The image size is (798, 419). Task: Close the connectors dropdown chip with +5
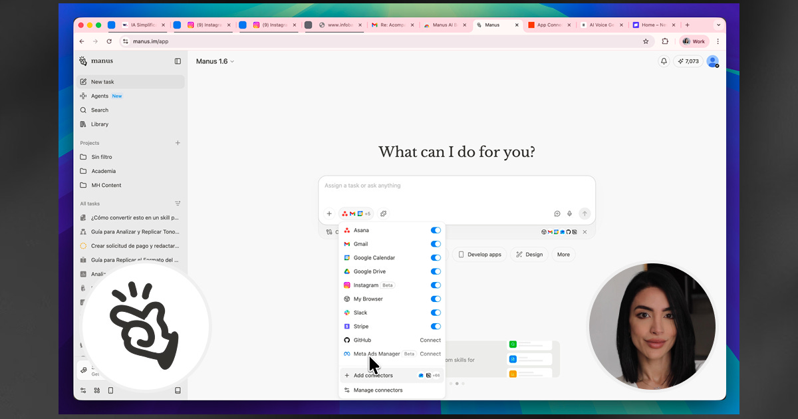coord(356,213)
